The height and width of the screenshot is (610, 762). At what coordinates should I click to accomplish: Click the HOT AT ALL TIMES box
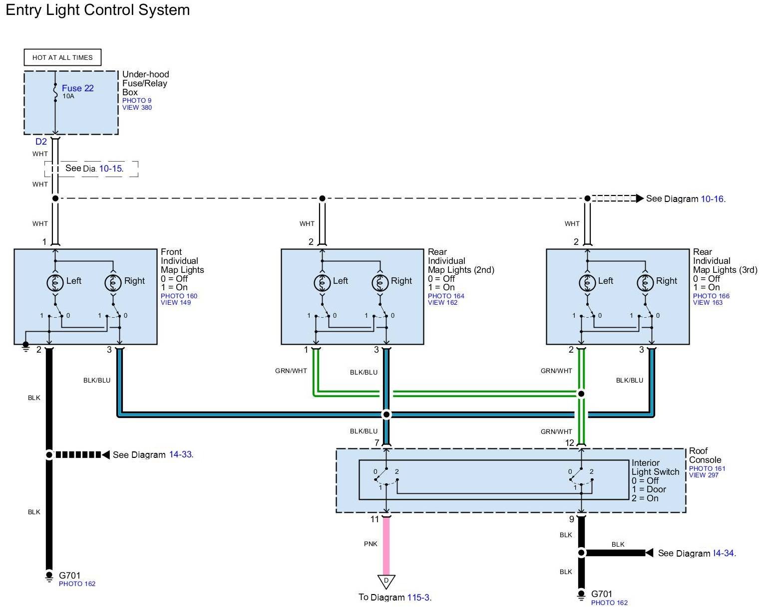click(62, 57)
